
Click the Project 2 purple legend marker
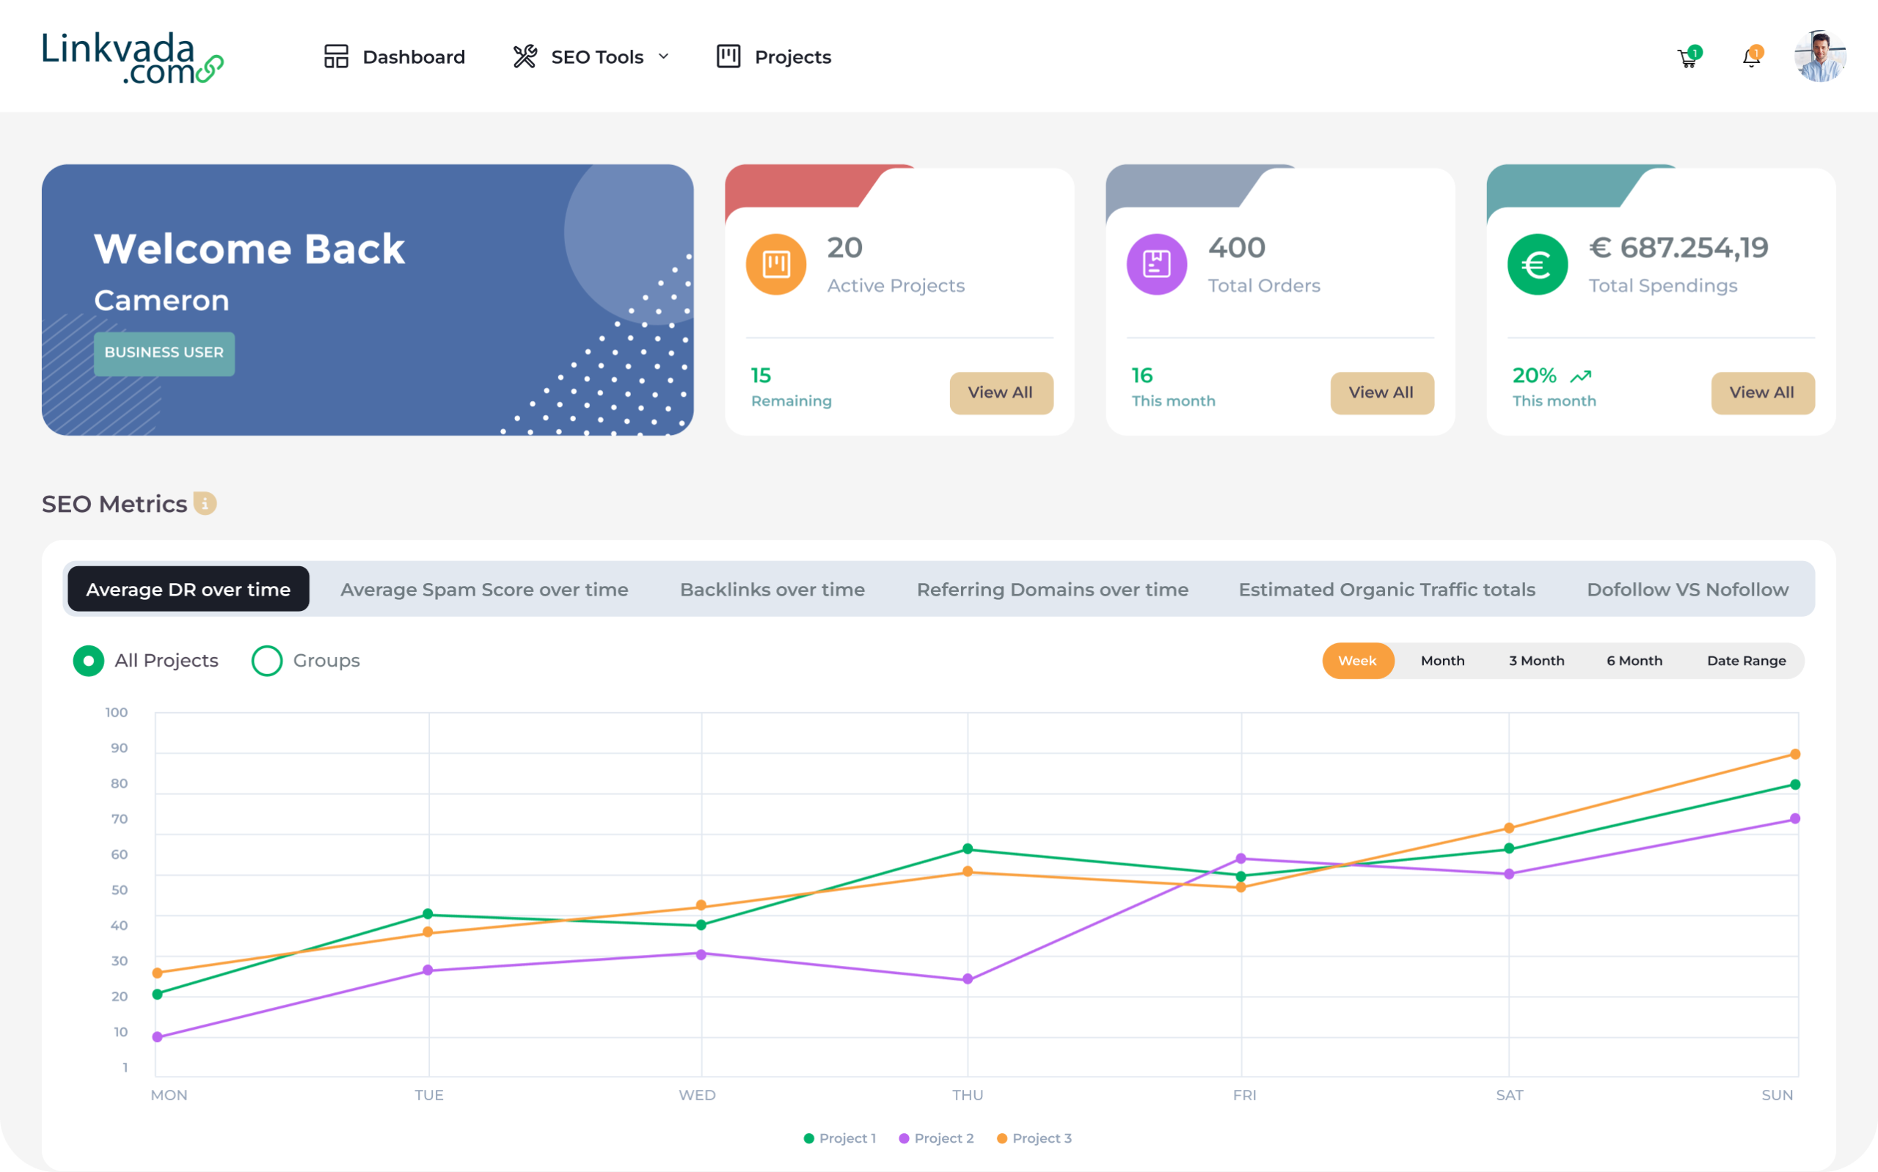pyautogui.click(x=902, y=1138)
